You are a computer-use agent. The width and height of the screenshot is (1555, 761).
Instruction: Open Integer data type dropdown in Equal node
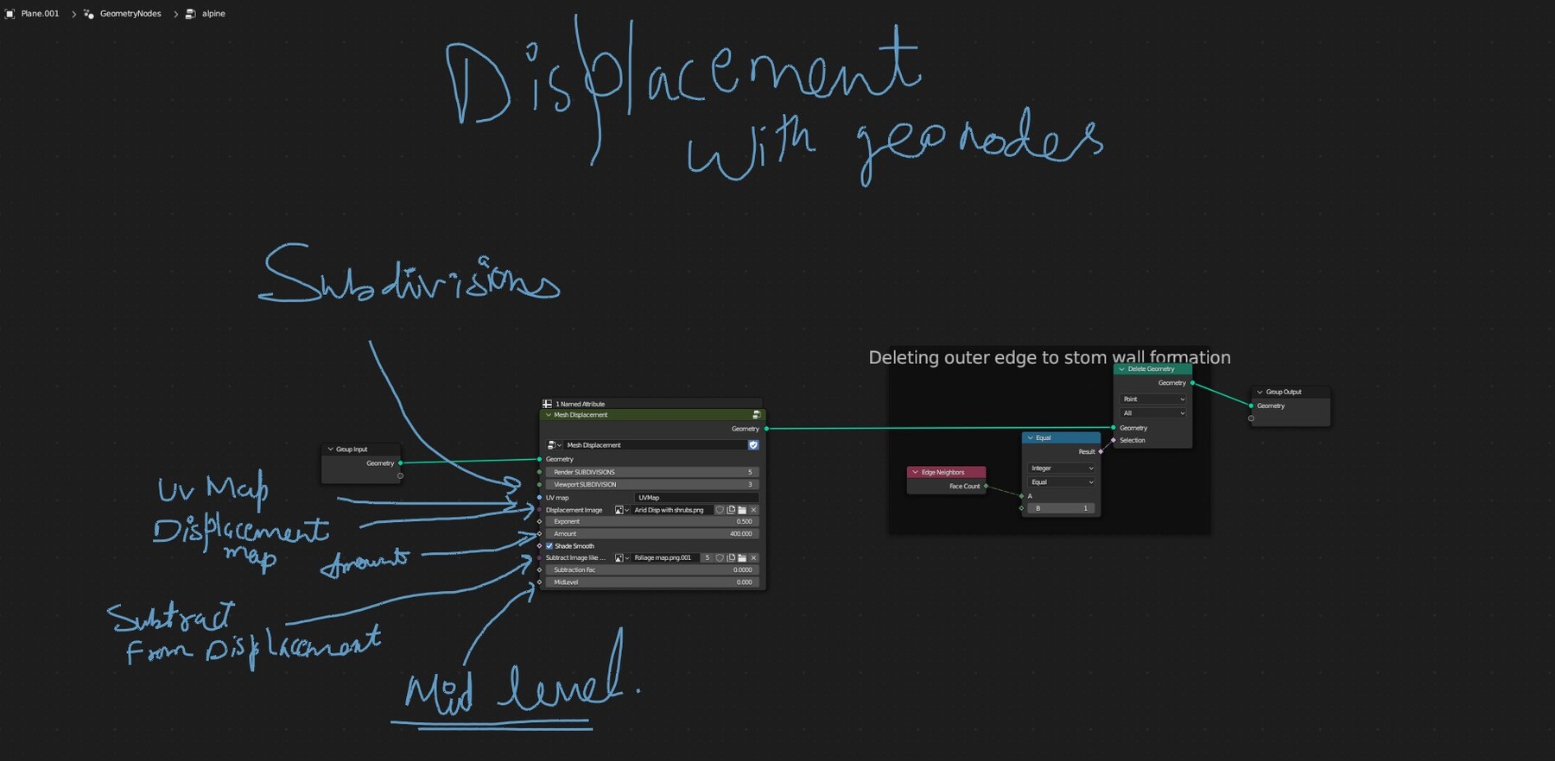(x=1061, y=468)
